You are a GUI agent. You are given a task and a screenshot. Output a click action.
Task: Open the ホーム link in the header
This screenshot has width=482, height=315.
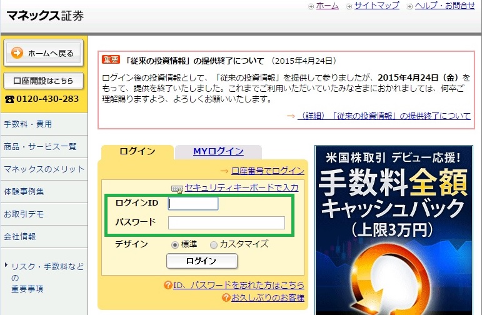[328, 6]
